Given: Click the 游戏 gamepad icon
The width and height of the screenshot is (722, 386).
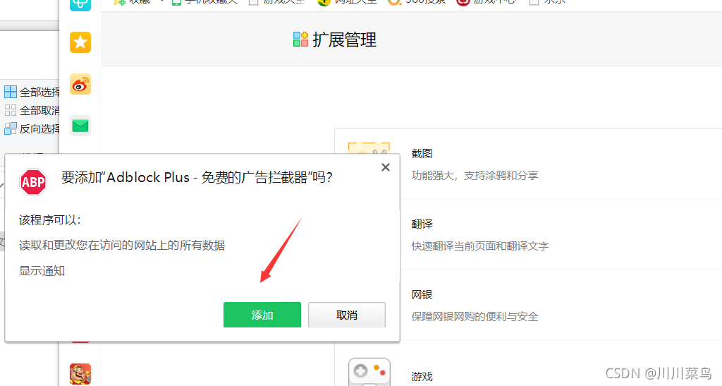Looking at the screenshot, I should click(369, 372).
